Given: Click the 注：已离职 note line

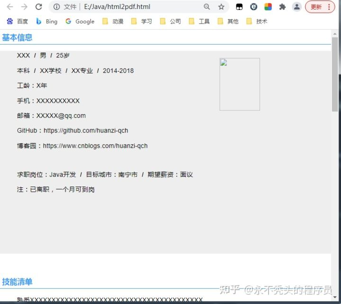Looking at the screenshot, I should pyautogui.click(x=56, y=189).
